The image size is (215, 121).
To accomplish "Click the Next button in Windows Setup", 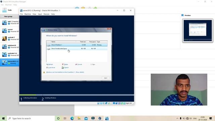I will click(x=105, y=78).
